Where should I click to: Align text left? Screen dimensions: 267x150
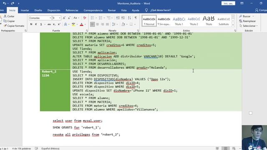[93, 24]
